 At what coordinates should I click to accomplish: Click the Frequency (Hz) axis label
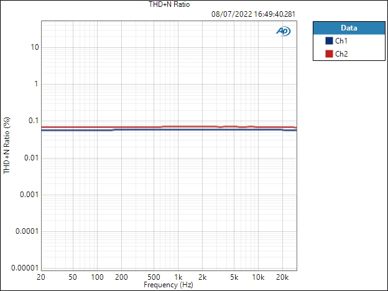click(169, 285)
